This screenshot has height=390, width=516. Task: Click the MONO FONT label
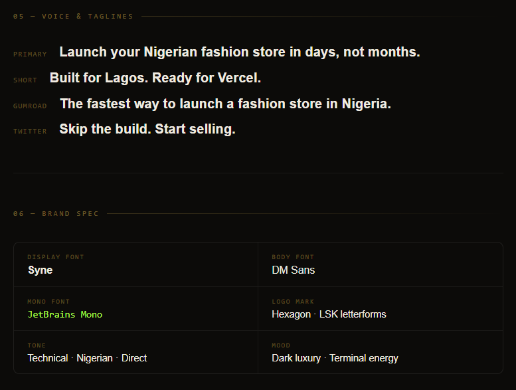(x=48, y=302)
